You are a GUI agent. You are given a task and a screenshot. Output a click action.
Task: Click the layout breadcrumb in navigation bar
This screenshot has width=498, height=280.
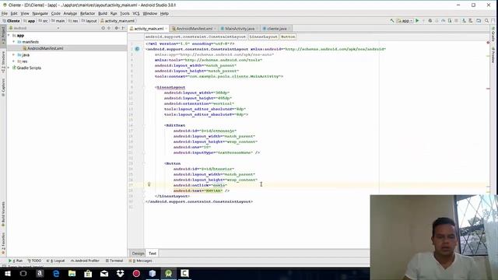[x=89, y=21]
